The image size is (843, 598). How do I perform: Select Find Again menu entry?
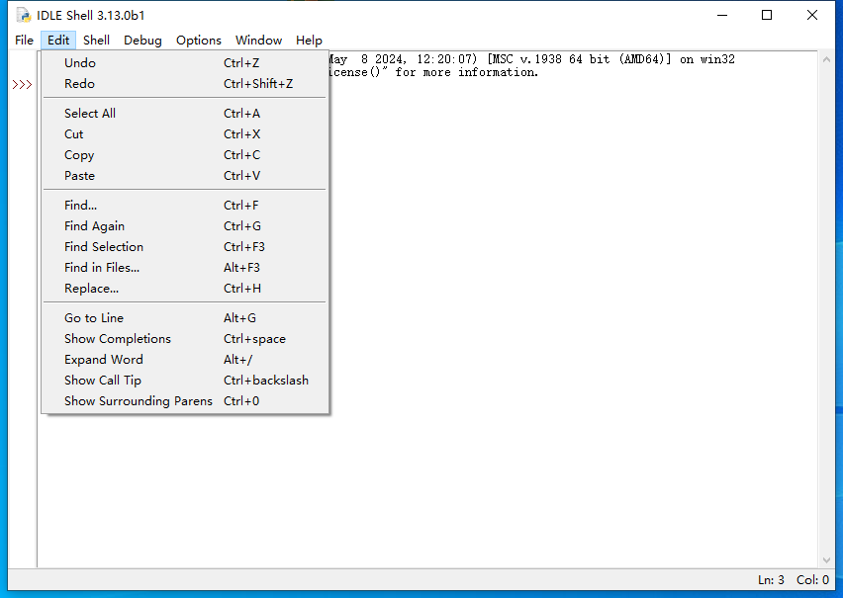(185, 226)
